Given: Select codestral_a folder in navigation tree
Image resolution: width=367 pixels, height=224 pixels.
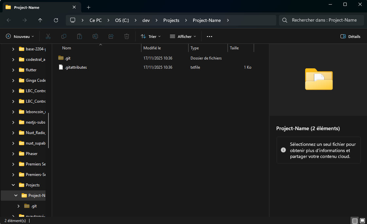Looking at the screenshot, I should pos(32,60).
